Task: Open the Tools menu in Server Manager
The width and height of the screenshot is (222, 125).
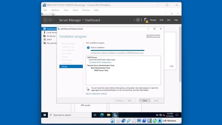Action: point(162,20)
